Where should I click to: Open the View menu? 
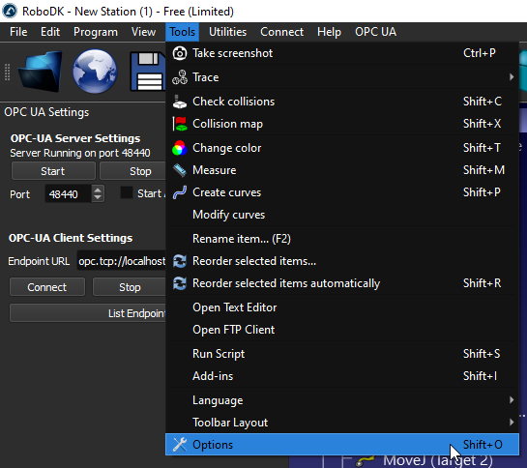[143, 32]
